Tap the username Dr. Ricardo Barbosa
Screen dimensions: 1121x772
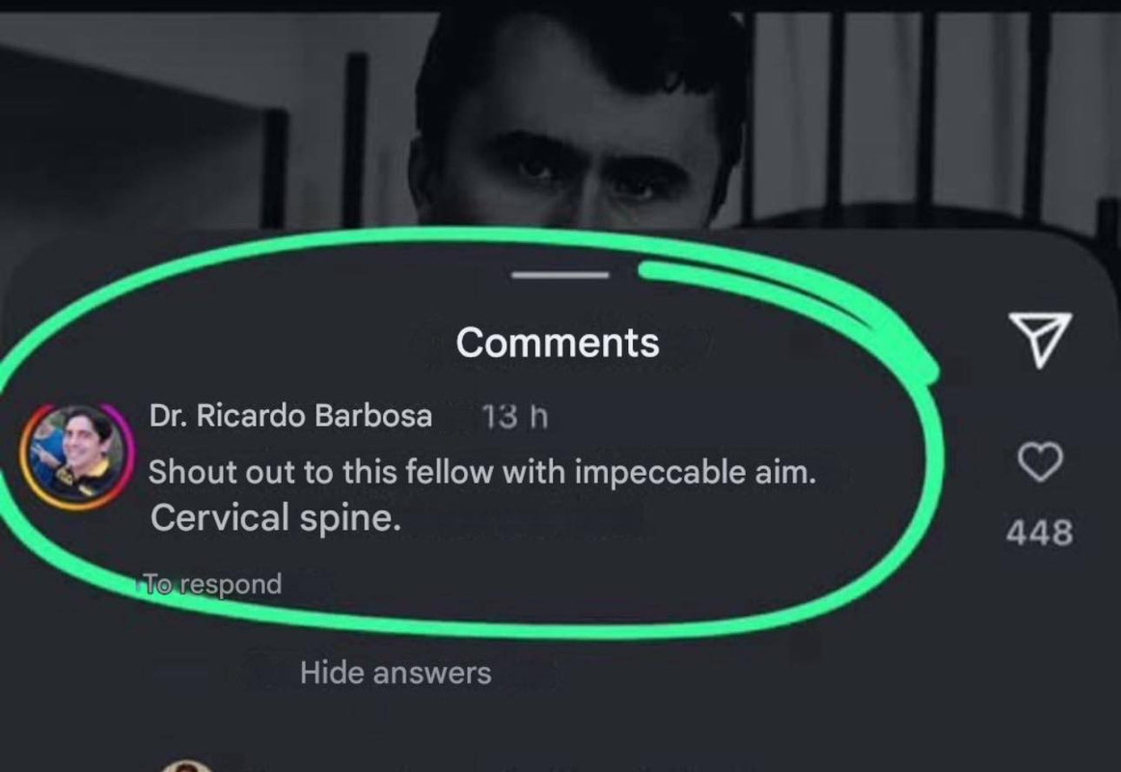tap(290, 416)
